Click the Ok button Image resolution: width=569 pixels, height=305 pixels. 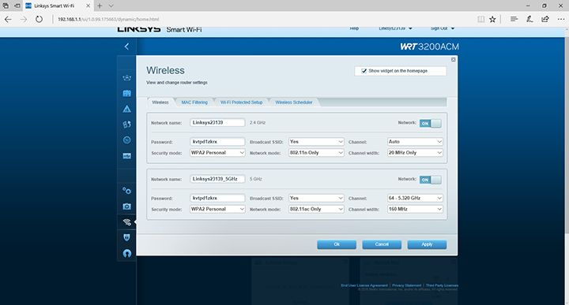pos(337,244)
